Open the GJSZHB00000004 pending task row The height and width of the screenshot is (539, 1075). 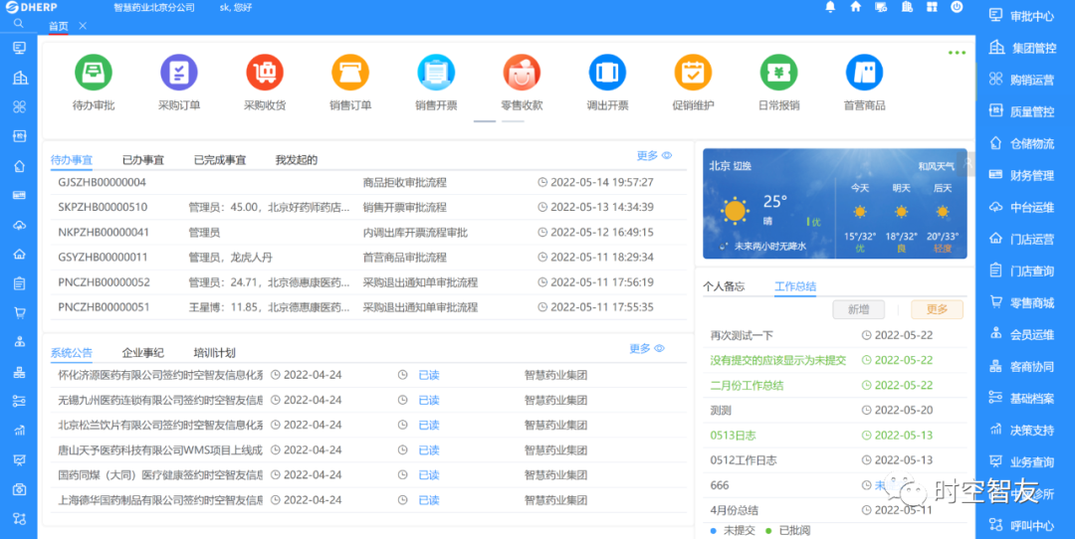(x=103, y=183)
